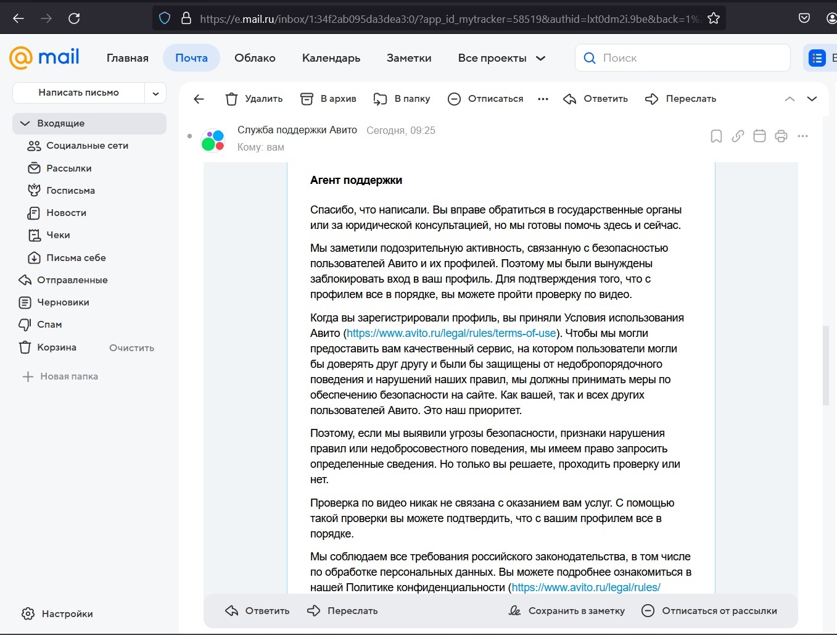Open the Главная tab
Screen dimensions: 837x635
pos(128,58)
